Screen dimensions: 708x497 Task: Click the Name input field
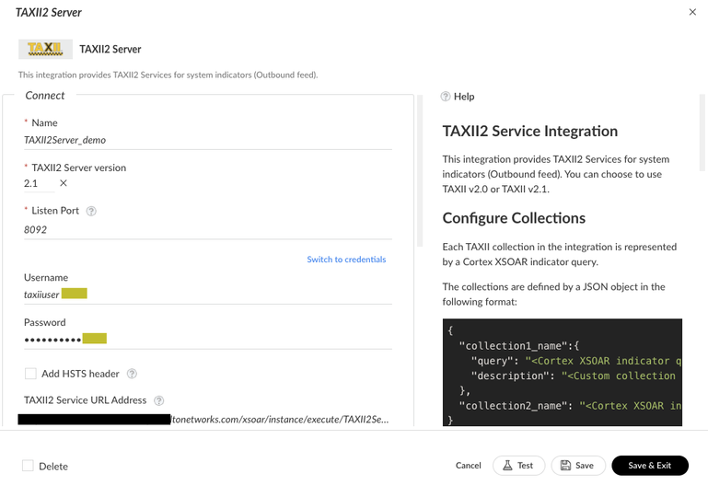[x=207, y=141]
